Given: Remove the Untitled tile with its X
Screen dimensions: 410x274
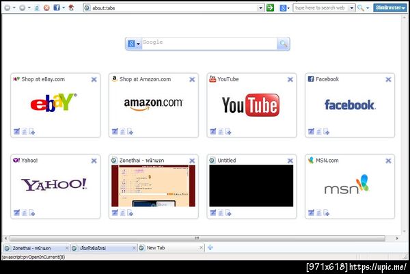Looking at the screenshot, I should click(290, 161).
